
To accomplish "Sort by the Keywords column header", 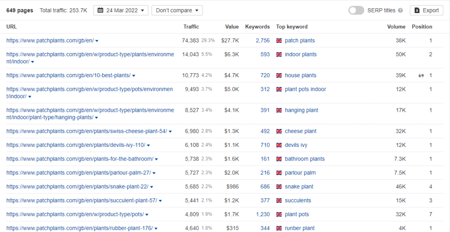I will (258, 27).
